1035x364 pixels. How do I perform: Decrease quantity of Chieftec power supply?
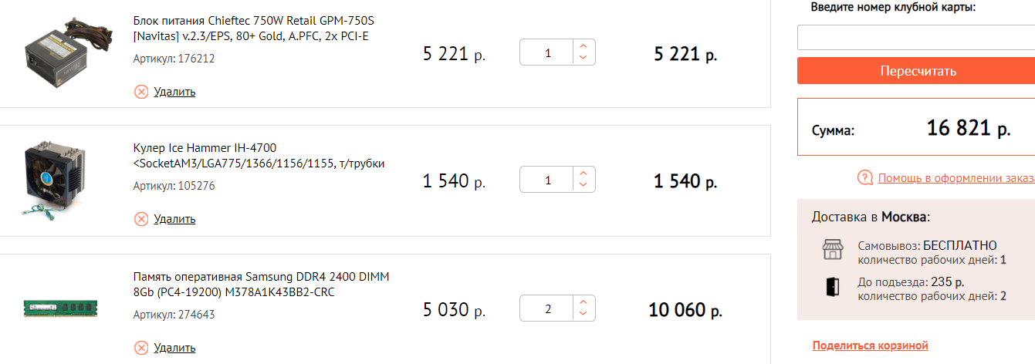pyautogui.click(x=583, y=59)
